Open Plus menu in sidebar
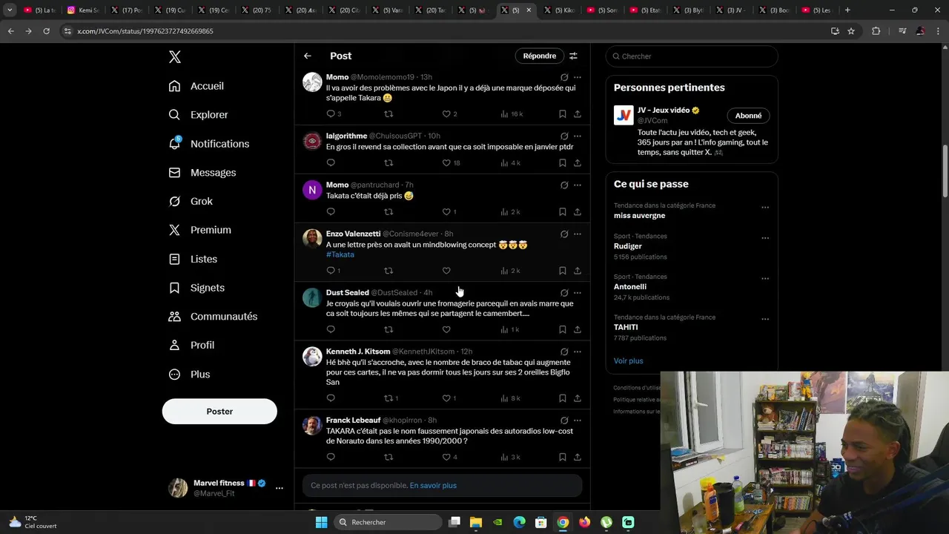 tap(189, 374)
